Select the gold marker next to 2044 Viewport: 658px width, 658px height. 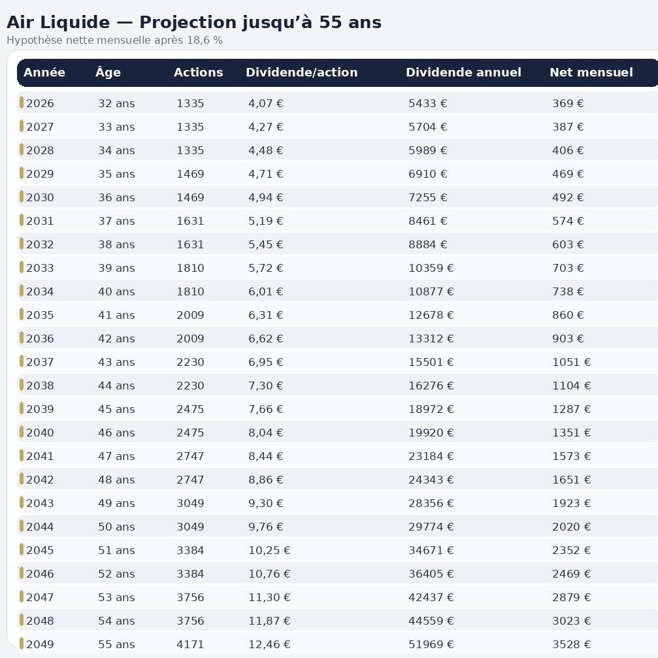22,526
